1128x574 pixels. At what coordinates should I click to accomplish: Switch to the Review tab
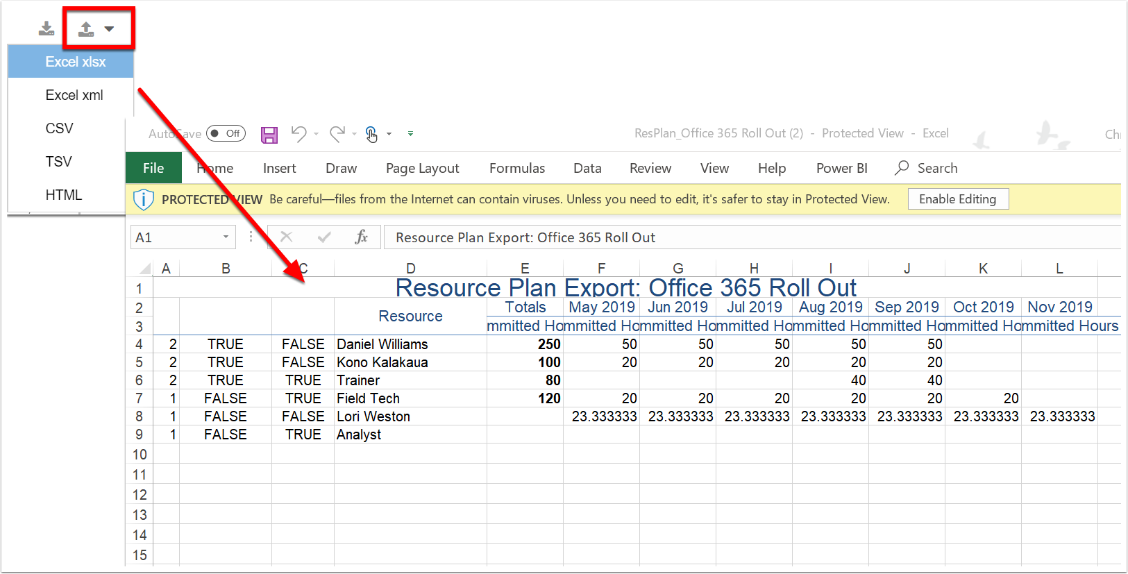(x=650, y=168)
